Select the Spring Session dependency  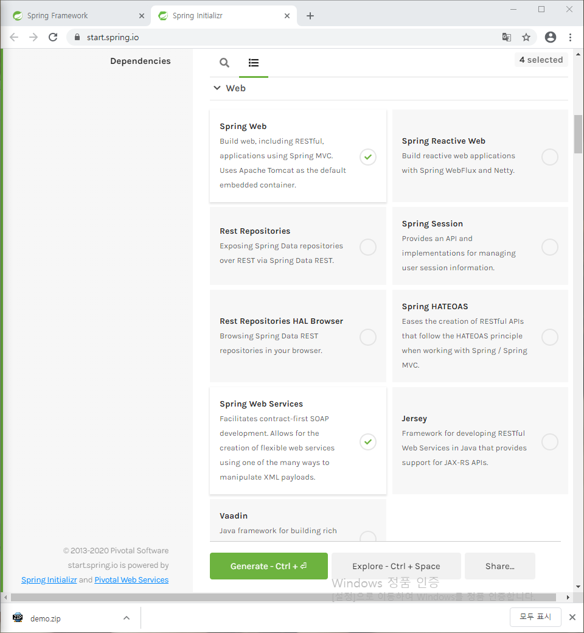point(550,247)
